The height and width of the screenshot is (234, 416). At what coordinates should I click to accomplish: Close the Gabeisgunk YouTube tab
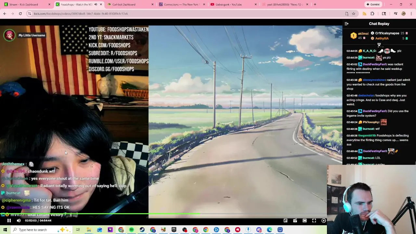(255, 5)
